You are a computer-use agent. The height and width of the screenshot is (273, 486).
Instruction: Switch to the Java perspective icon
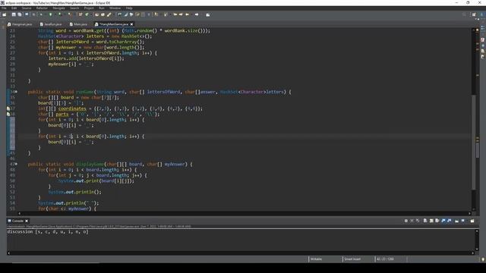[482, 14]
